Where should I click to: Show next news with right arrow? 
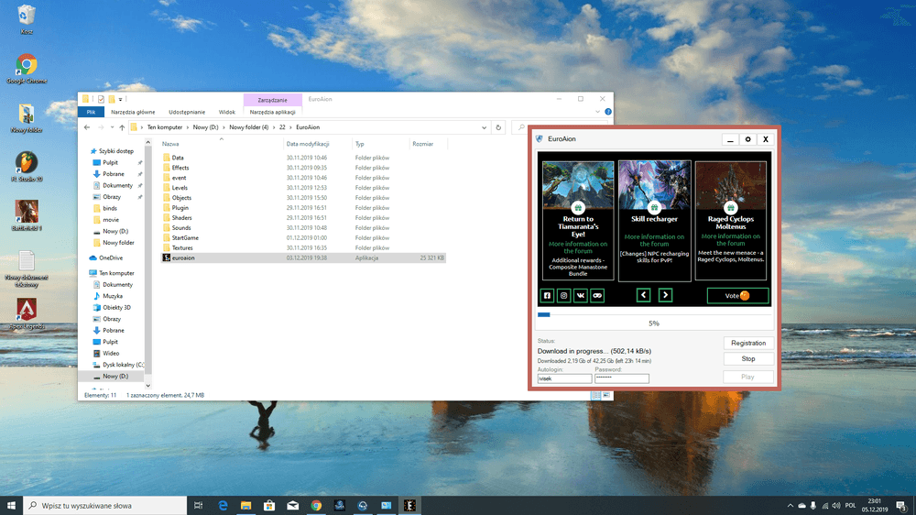pos(666,295)
